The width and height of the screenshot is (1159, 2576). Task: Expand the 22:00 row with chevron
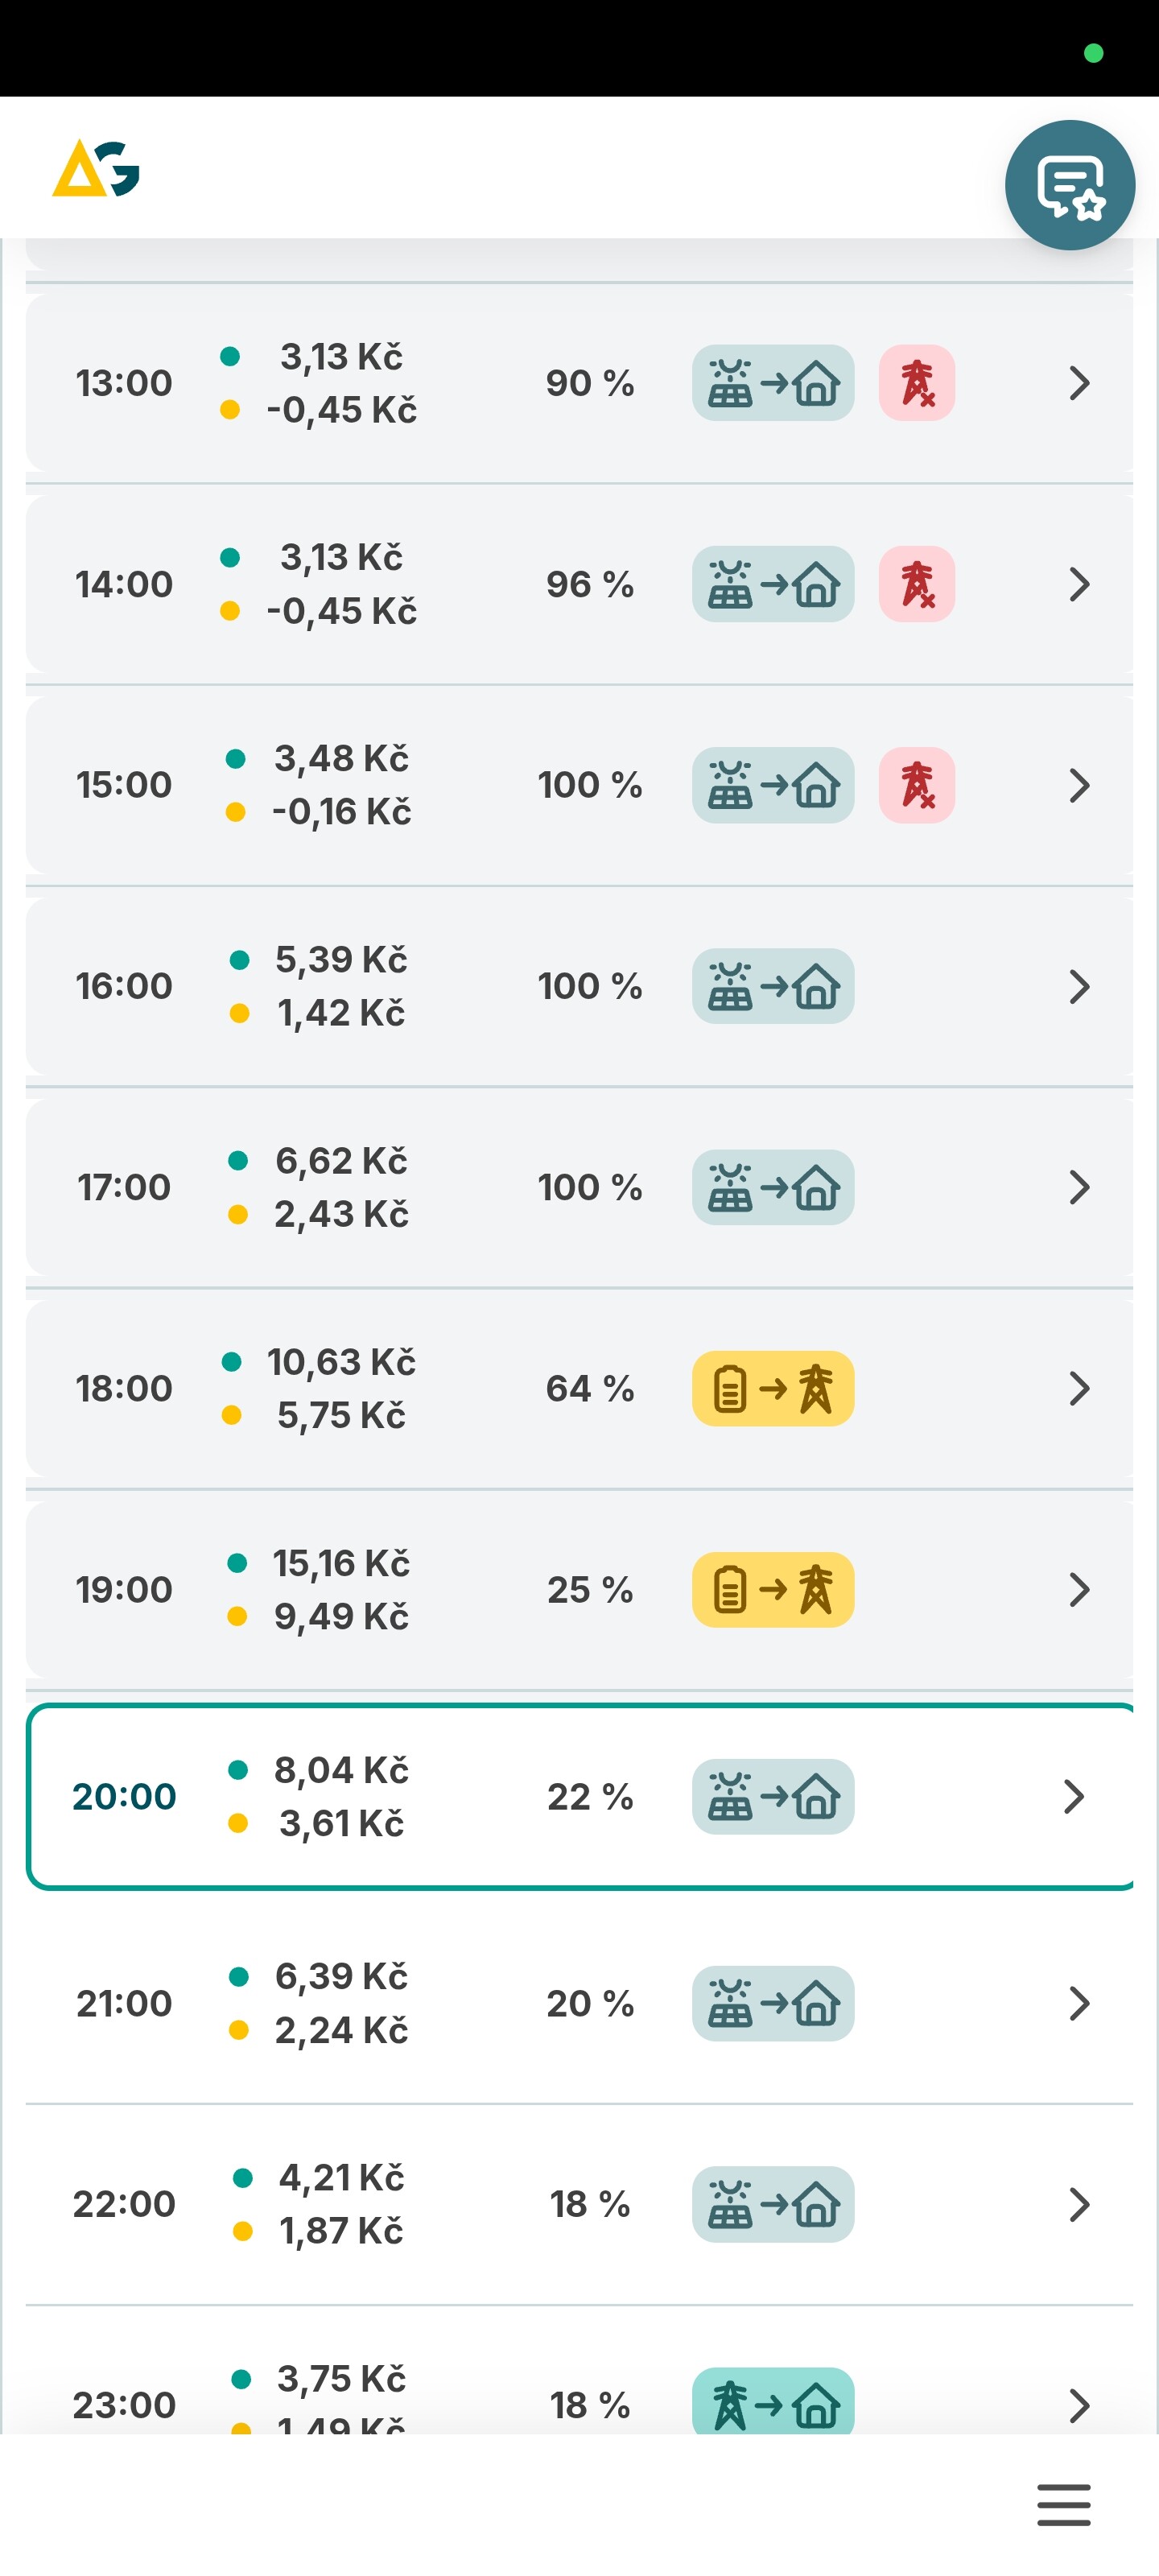(x=1078, y=2204)
